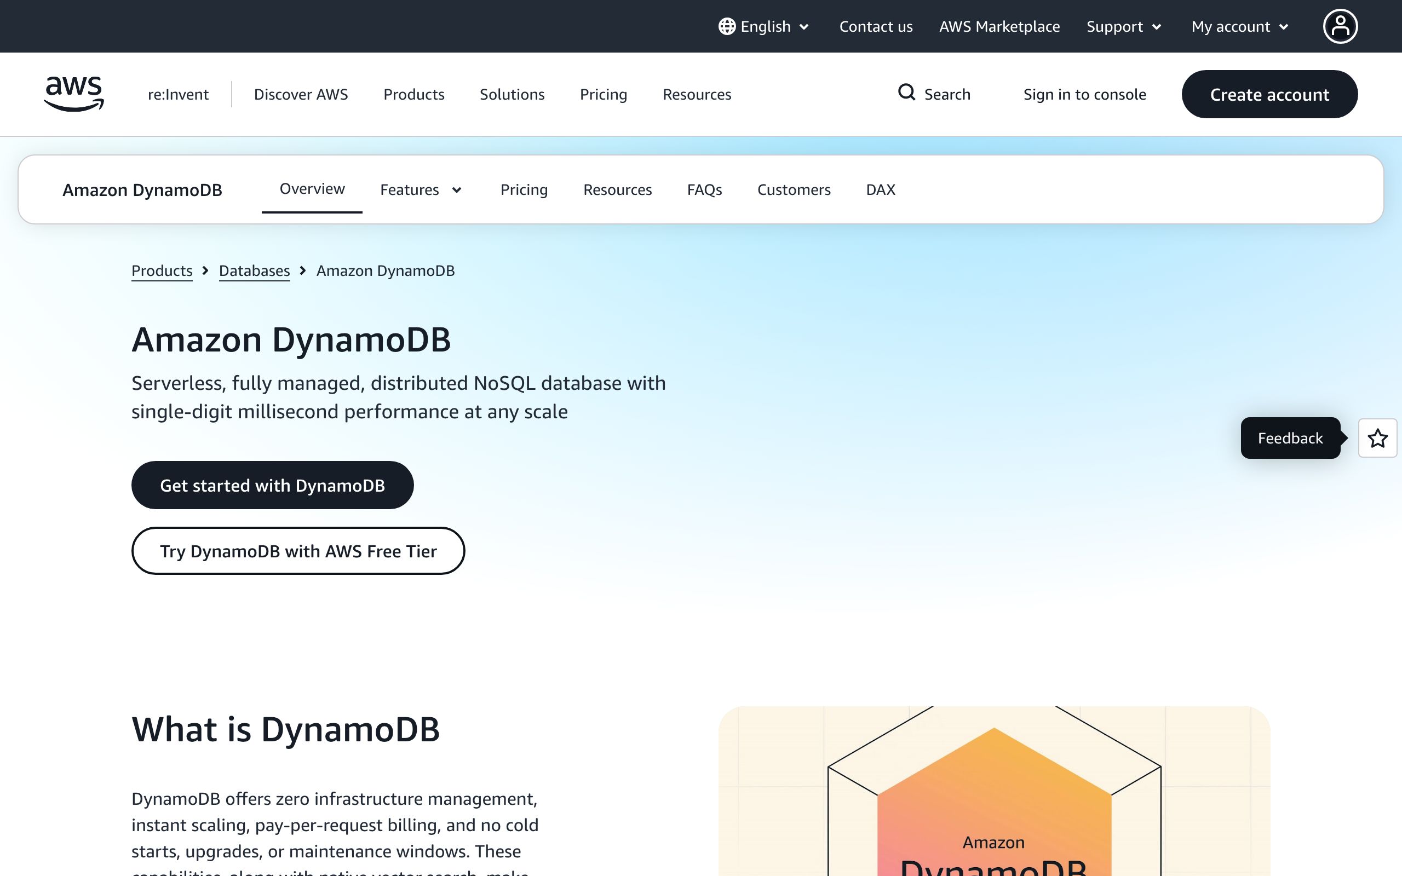The image size is (1402, 876).
Task: Expand the Support dropdown menu
Action: click(x=1123, y=27)
